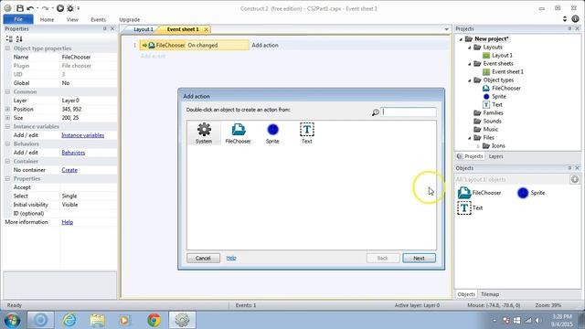Open the View ribbon tab
Viewport: 585px width, 329px height.
pyautogui.click(x=72, y=19)
